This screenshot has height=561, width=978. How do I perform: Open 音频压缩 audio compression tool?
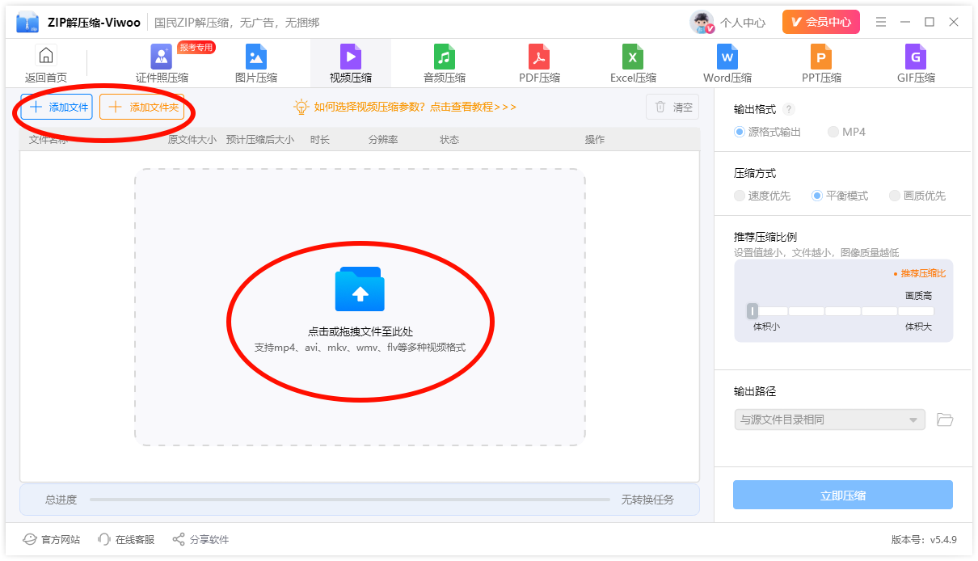coord(445,64)
